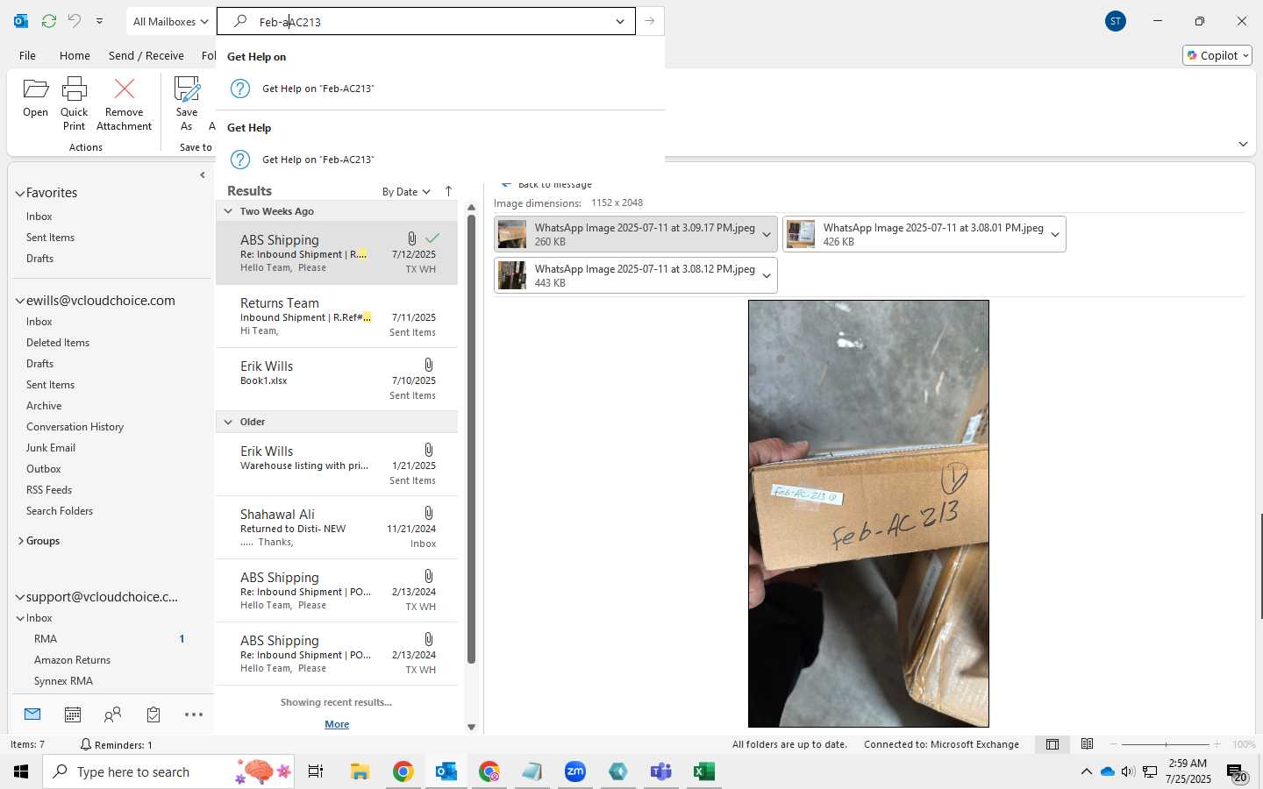The height and width of the screenshot is (789, 1263).
Task: Open the Customize Quick Access Toolbar arrow
Action: coord(99,21)
